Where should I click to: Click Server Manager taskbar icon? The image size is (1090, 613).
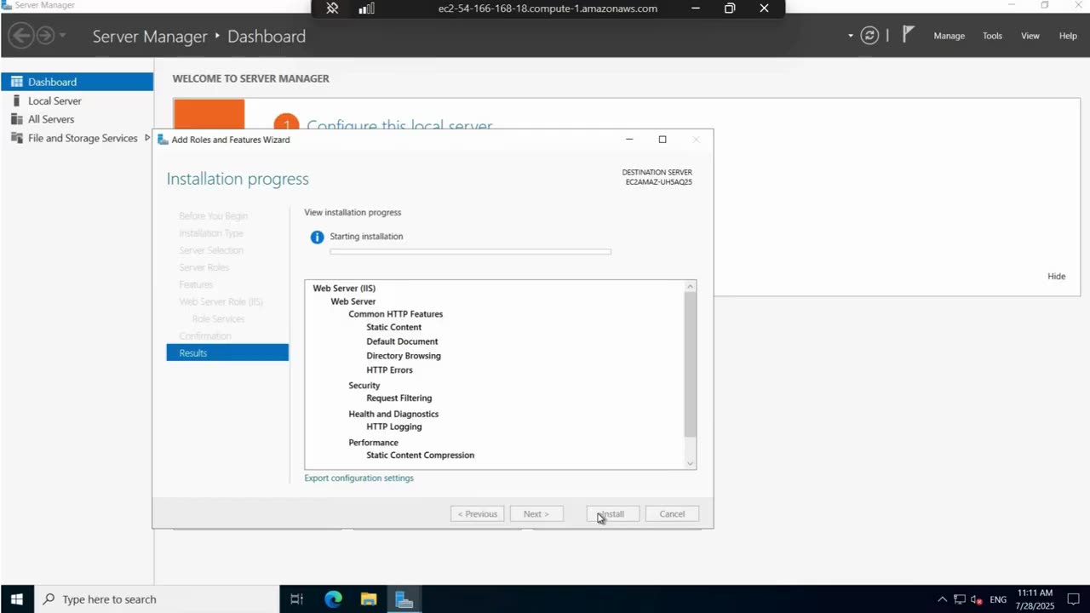point(404,599)
